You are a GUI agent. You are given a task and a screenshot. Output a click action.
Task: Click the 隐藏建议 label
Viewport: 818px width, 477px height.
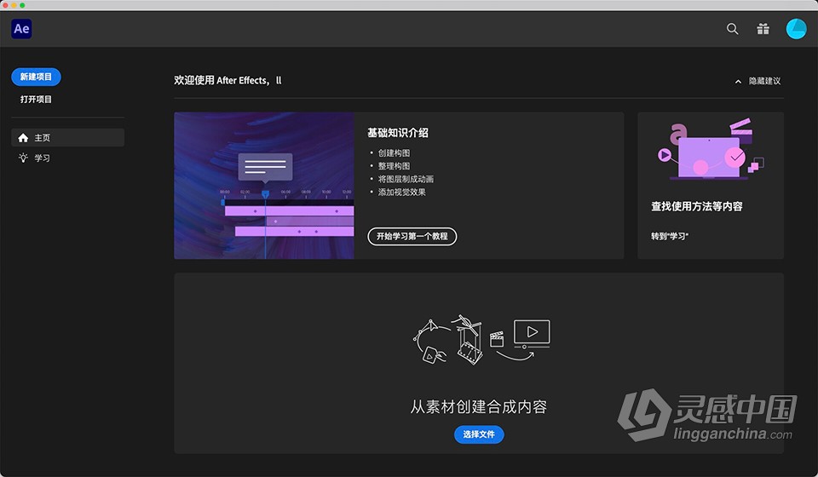pos(765,81)
